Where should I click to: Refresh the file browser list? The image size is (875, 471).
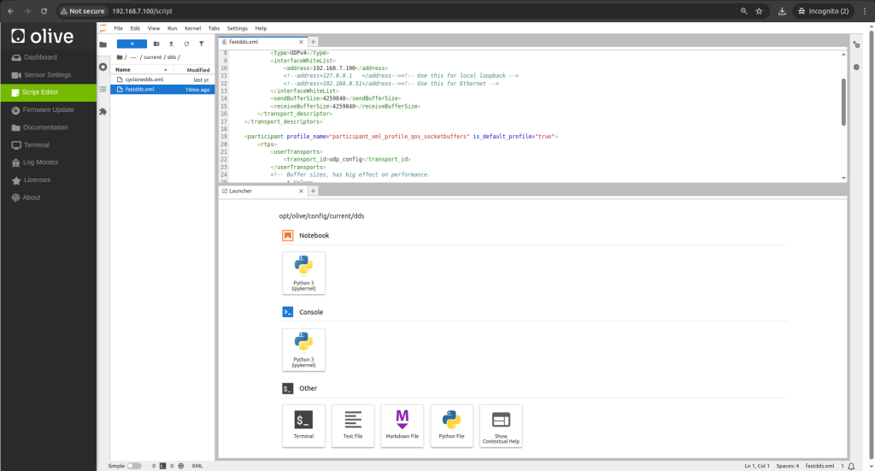(x=186, y=43)
